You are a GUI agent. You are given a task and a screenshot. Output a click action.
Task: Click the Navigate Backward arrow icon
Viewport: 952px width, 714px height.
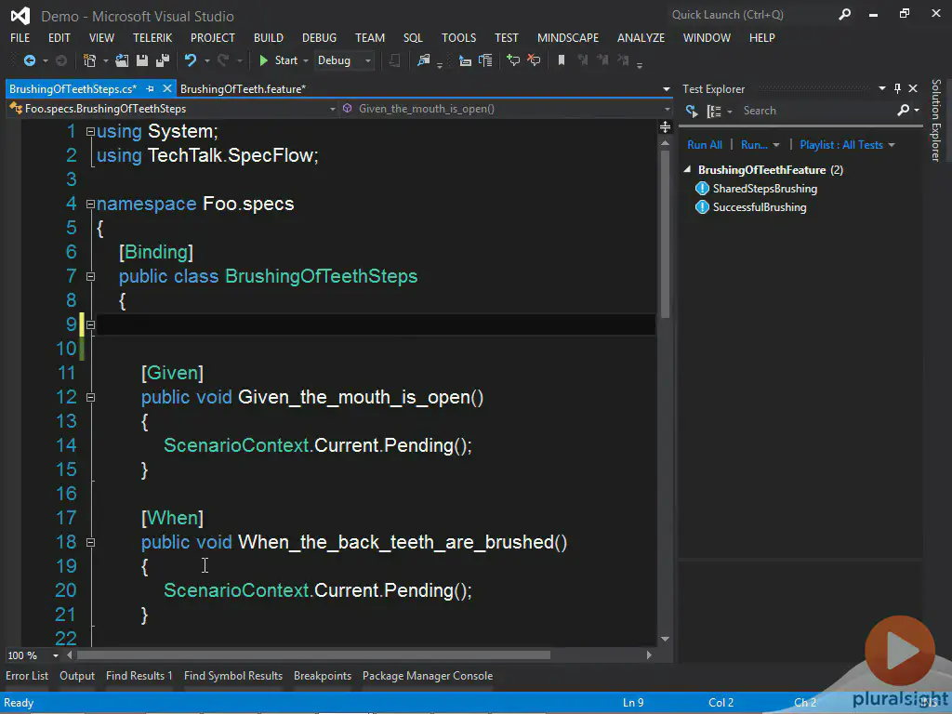(29, 60)
